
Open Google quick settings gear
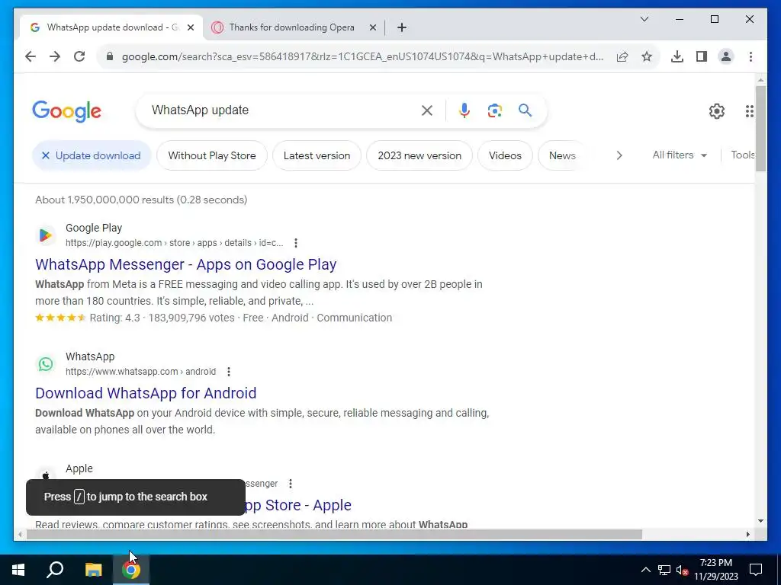(x=717, y=111)
